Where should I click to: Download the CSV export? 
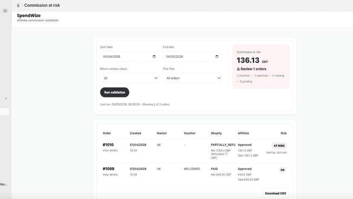(275, 193)
